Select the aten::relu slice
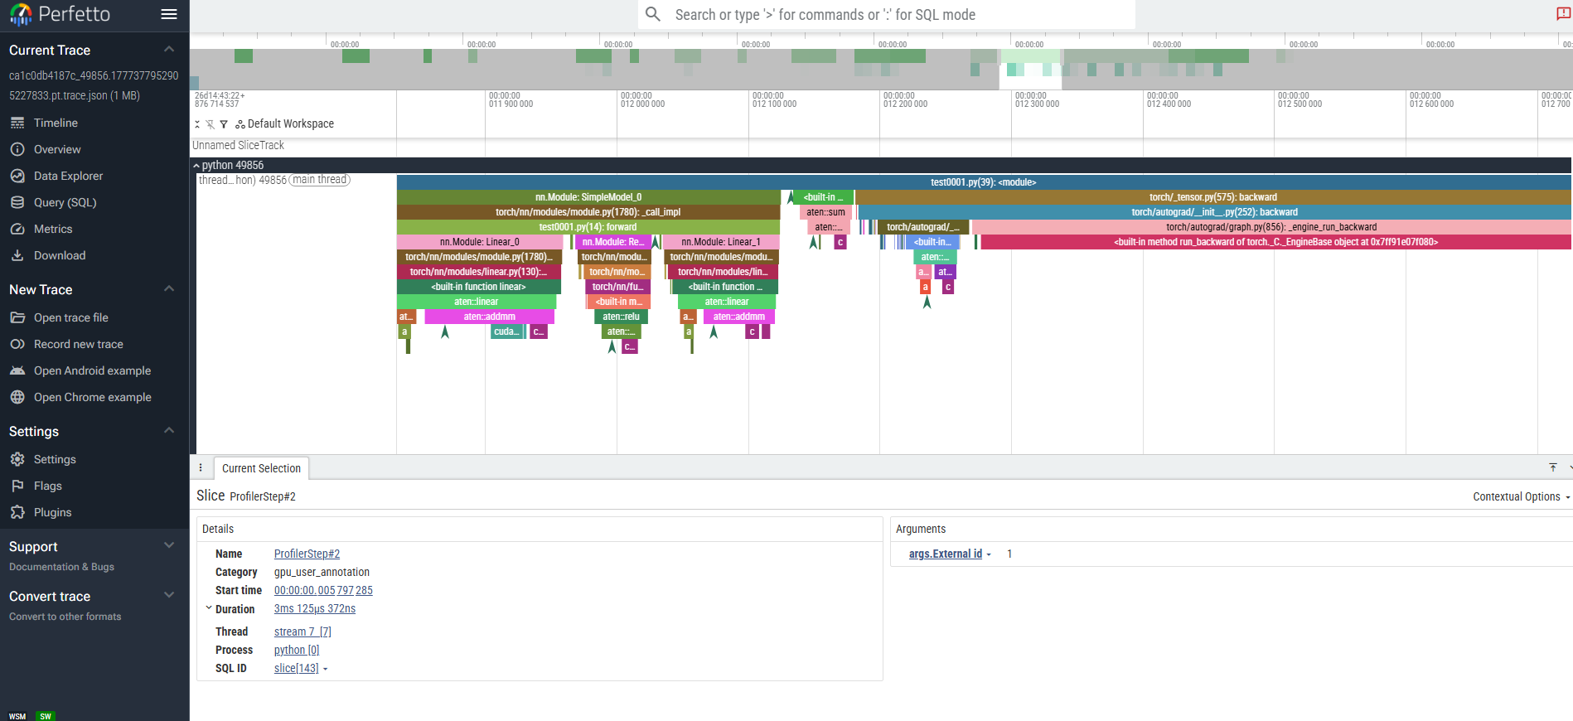This screenshot has height=721, width=1573. [621, 317]
